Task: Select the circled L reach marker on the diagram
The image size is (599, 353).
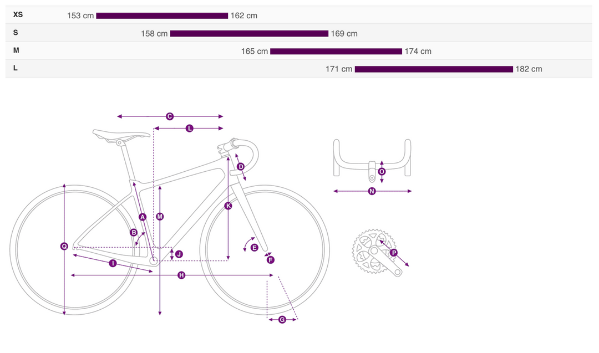Action: click(189, 129)
